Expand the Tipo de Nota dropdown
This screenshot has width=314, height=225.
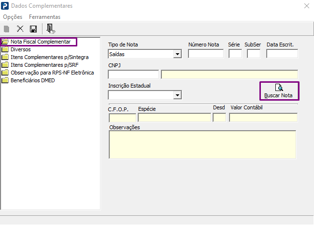(177, 54)
